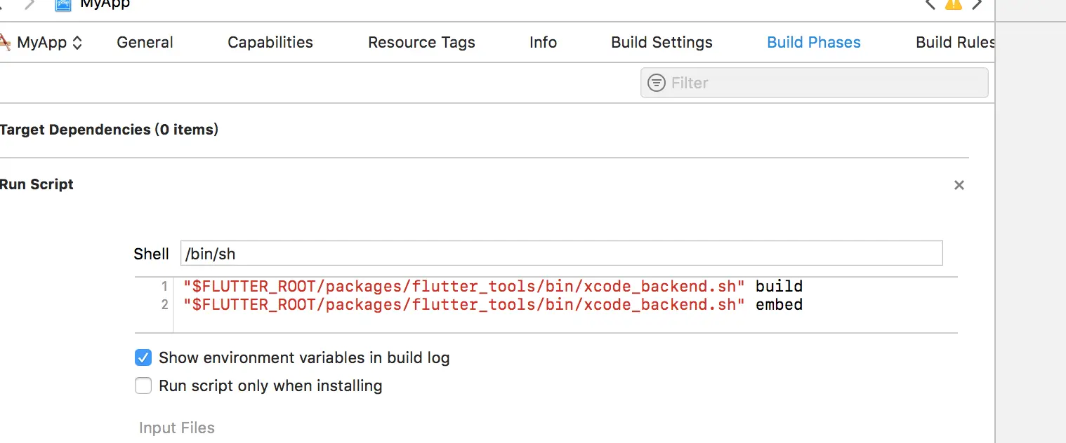
Task: Click the Shell path input field
Action: pos(560,254)
